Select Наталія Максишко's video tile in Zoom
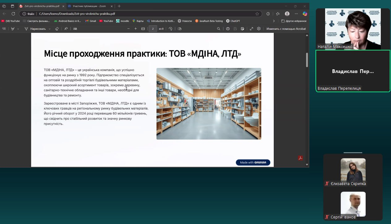 point(353,29)
